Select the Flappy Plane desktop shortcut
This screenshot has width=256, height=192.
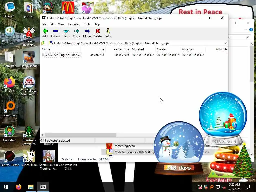click(x=29, y=59)
